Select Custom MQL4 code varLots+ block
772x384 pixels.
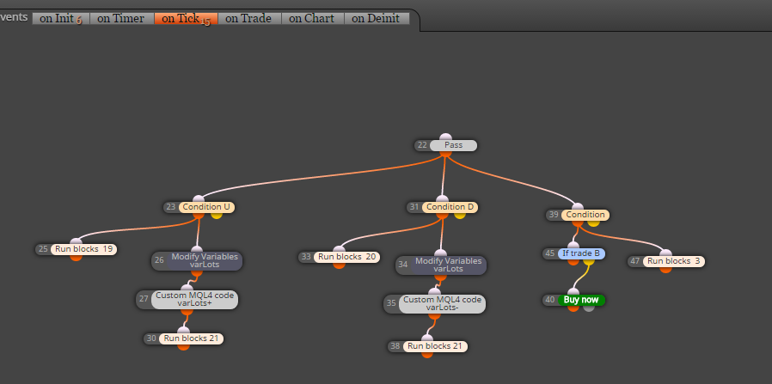click(x=194, y=300)
